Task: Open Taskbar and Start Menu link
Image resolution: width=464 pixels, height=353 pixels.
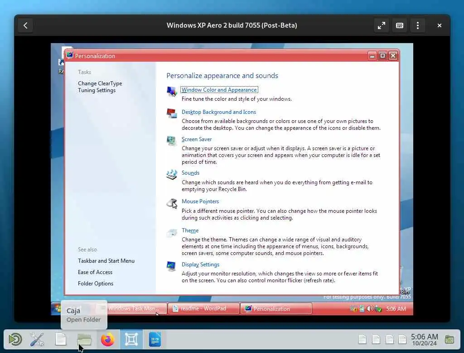Action: (x=106, y=261)
